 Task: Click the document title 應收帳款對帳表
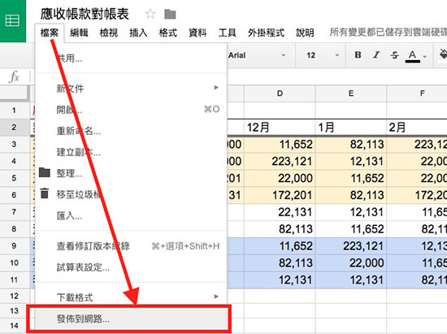(85, 14)
